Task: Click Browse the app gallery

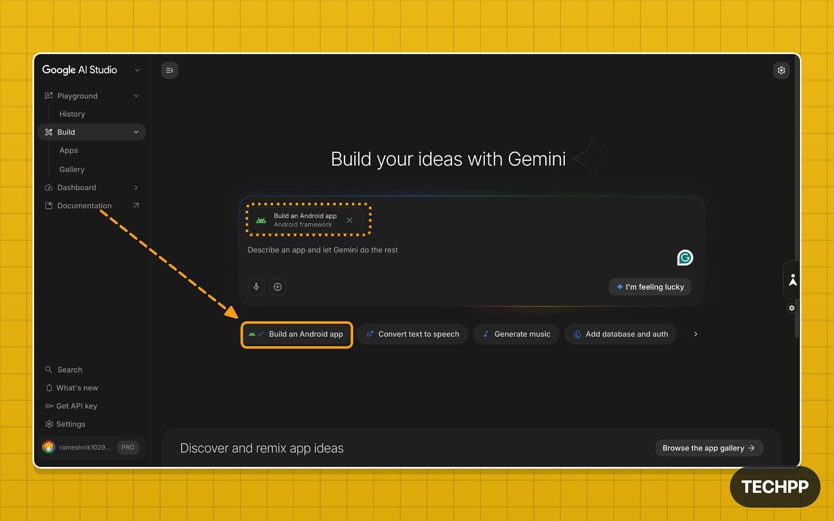Action: [x=709, y=448]
